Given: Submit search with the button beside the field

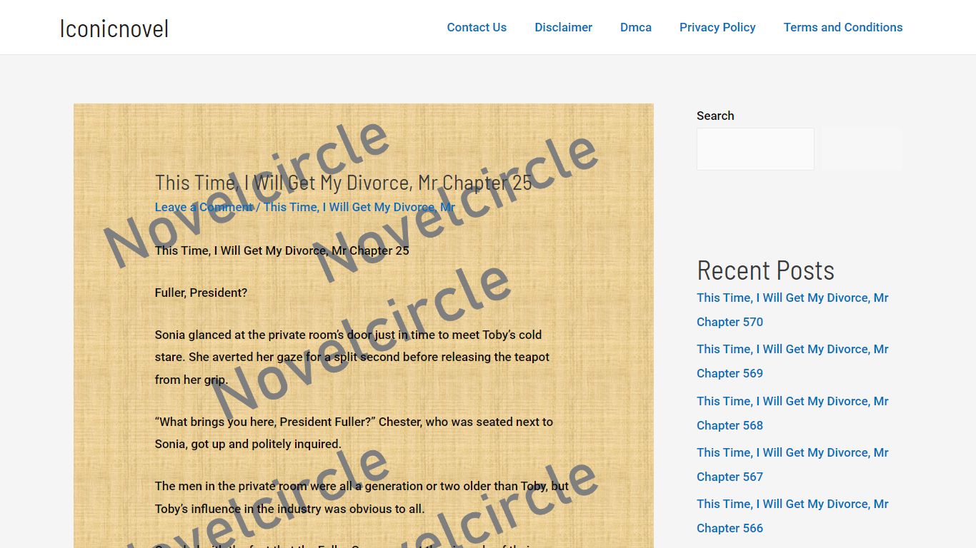Looking at the screenshot, I should [x=861, y=149].
